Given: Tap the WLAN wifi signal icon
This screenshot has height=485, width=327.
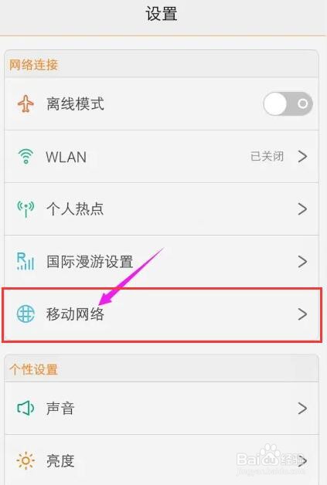Looking at the screenshot, I should click(x=26, y=156).
